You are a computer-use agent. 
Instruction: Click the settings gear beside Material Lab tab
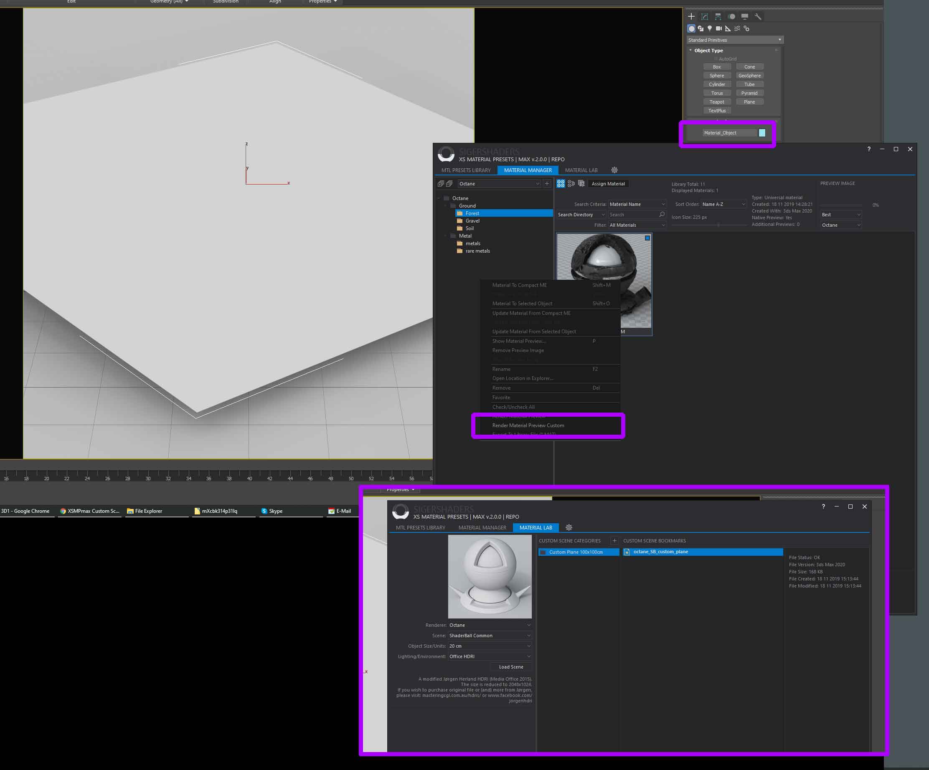[x=614, y=170]
